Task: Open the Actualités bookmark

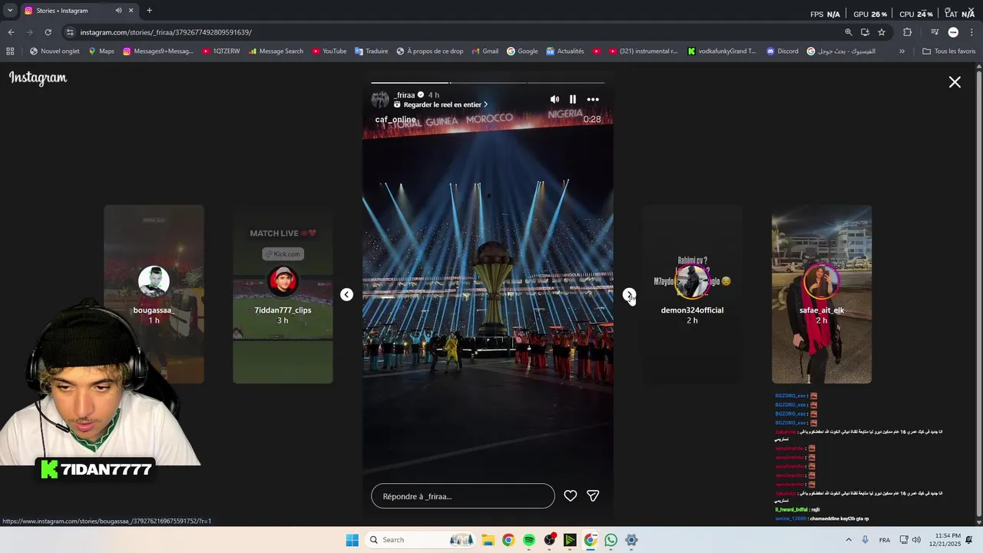Action: tap(565, 51)
